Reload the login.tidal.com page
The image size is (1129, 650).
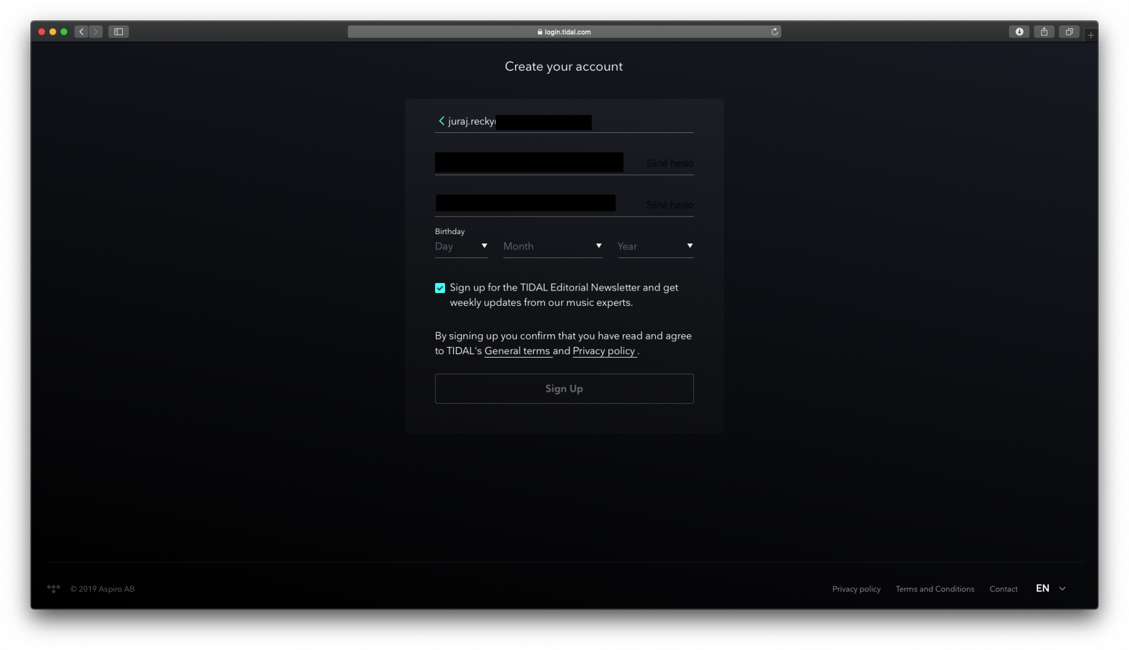[774, 32]
